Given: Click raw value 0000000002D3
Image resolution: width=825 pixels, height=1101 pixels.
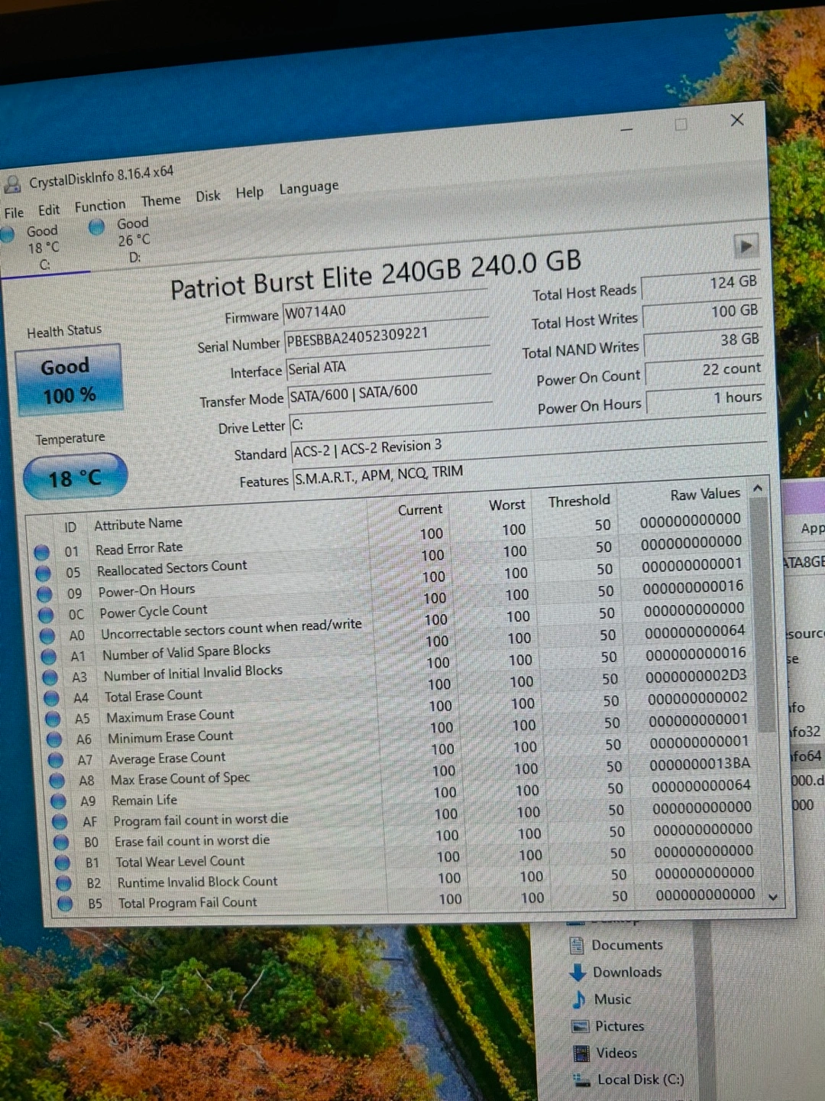Looking at the screenshot, I should pyautogui.click(x=696, y=677).
